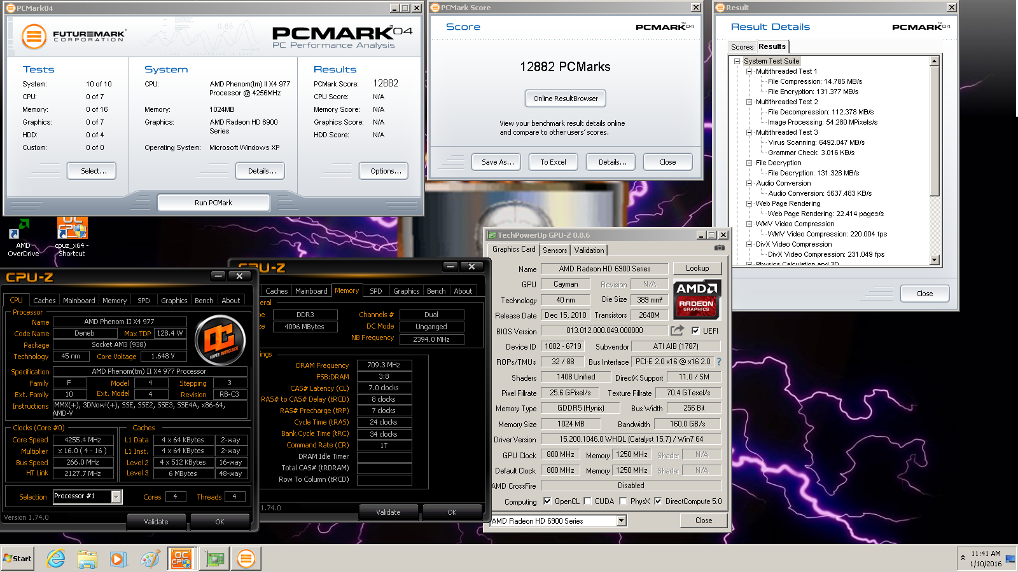This screenshot has height=572, width=1018.
Task: Open Windows Media Player from the taskbar
Action: pos(118,559)
